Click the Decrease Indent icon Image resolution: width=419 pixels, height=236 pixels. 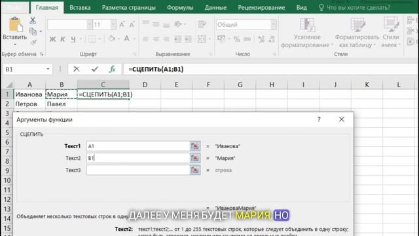(x=177, y=39)
